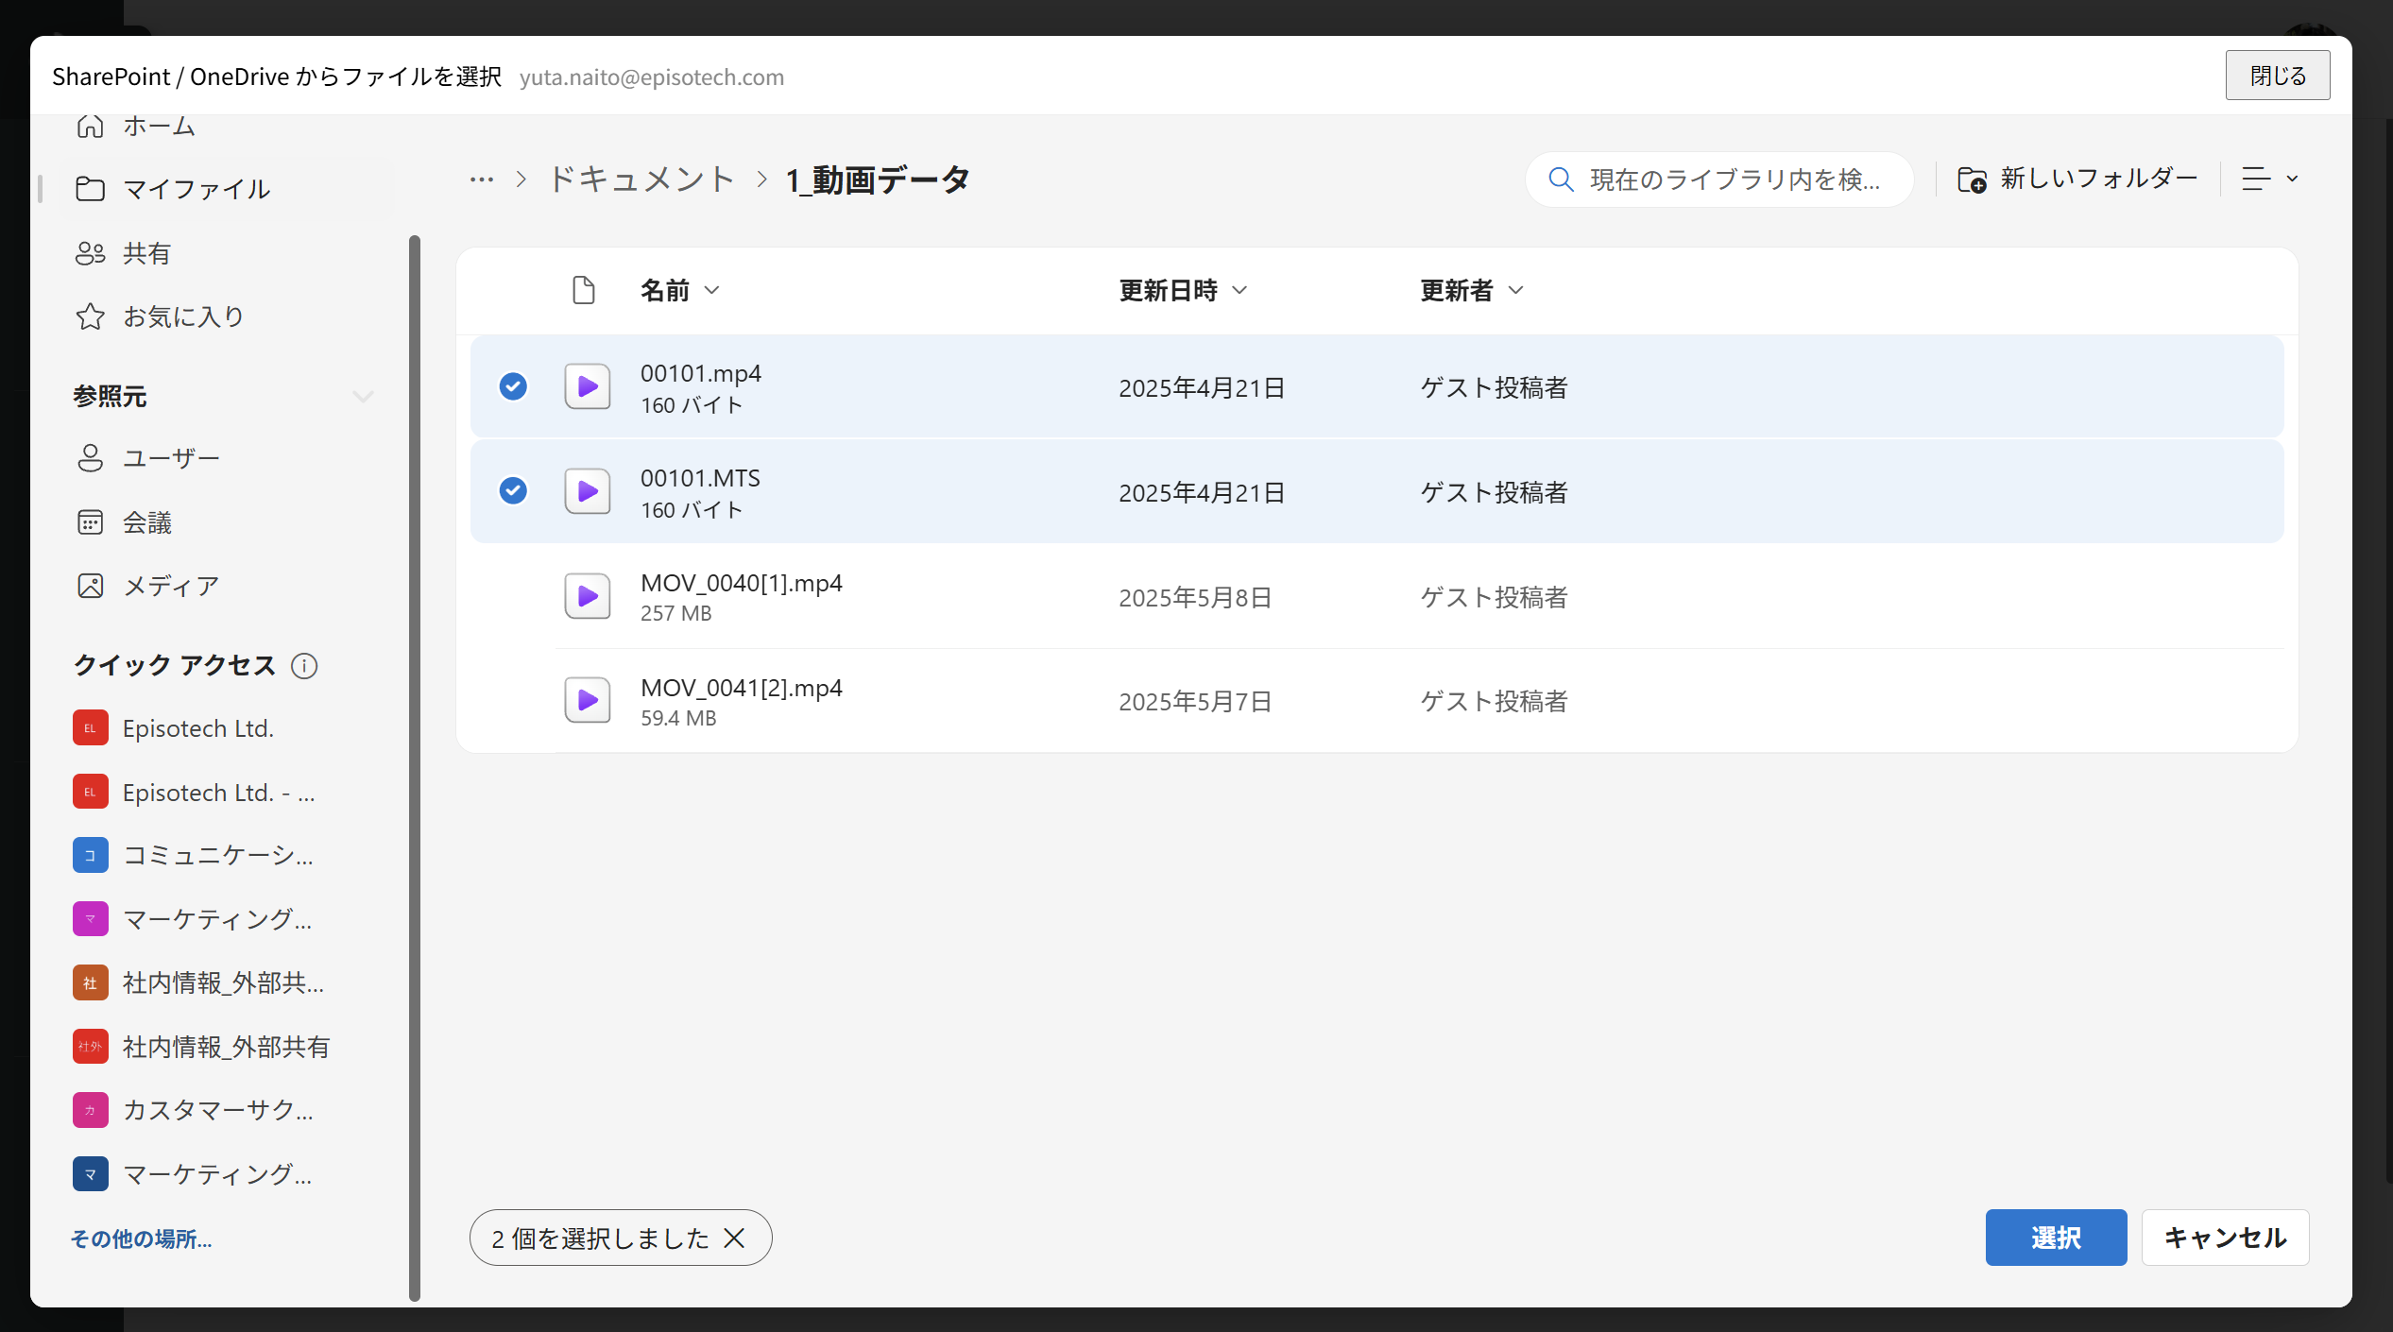Expand the breadcrumb ellipsis menu
Viewport: 2393px width, 1332px height.
click(x=482, y=179)
